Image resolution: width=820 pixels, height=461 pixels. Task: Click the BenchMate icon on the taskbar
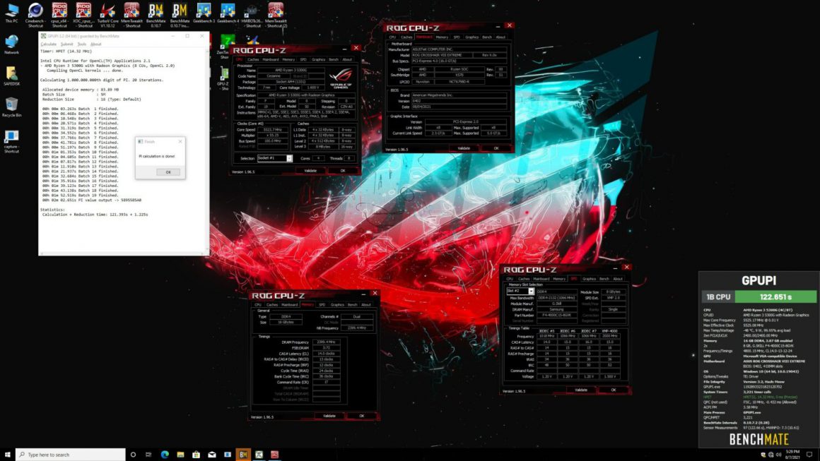tap(242, 454)
